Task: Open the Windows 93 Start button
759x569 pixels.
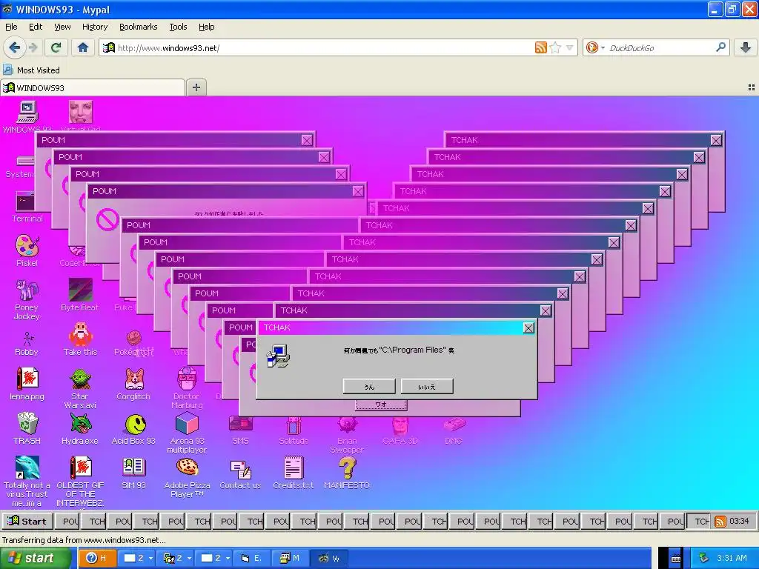Action: 27,521
